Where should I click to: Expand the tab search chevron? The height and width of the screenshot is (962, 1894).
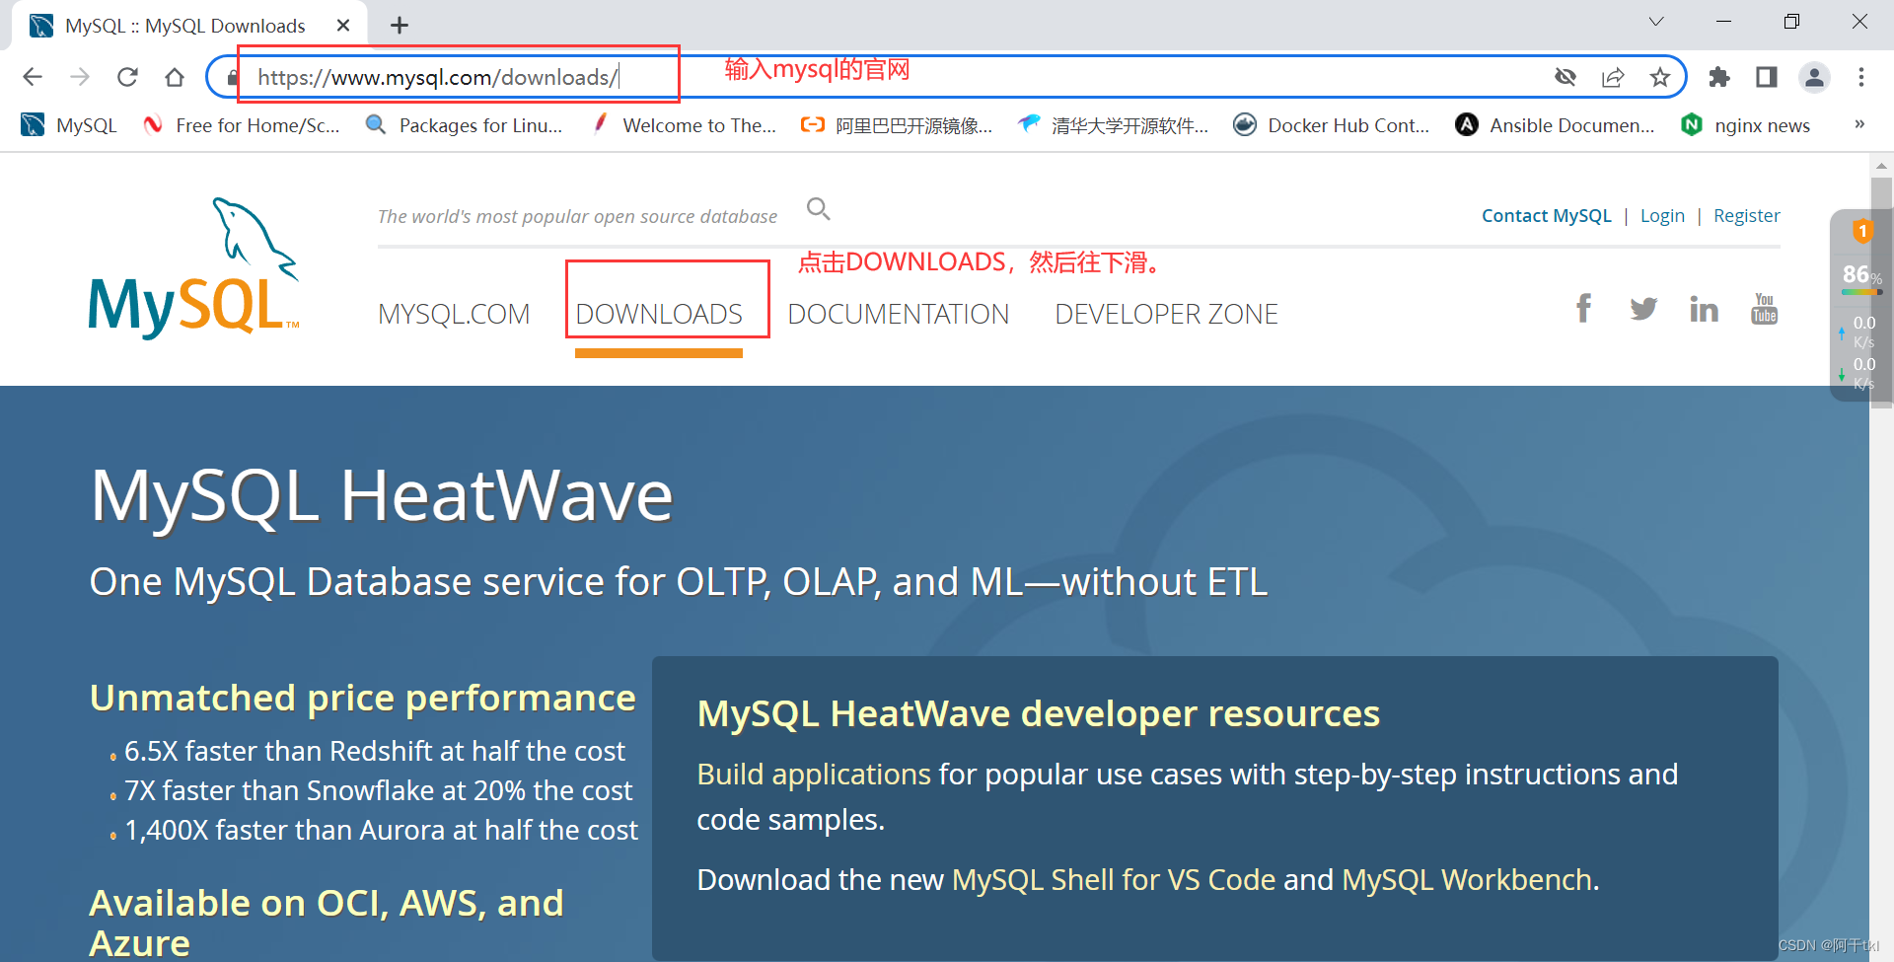pos(1656,22)
